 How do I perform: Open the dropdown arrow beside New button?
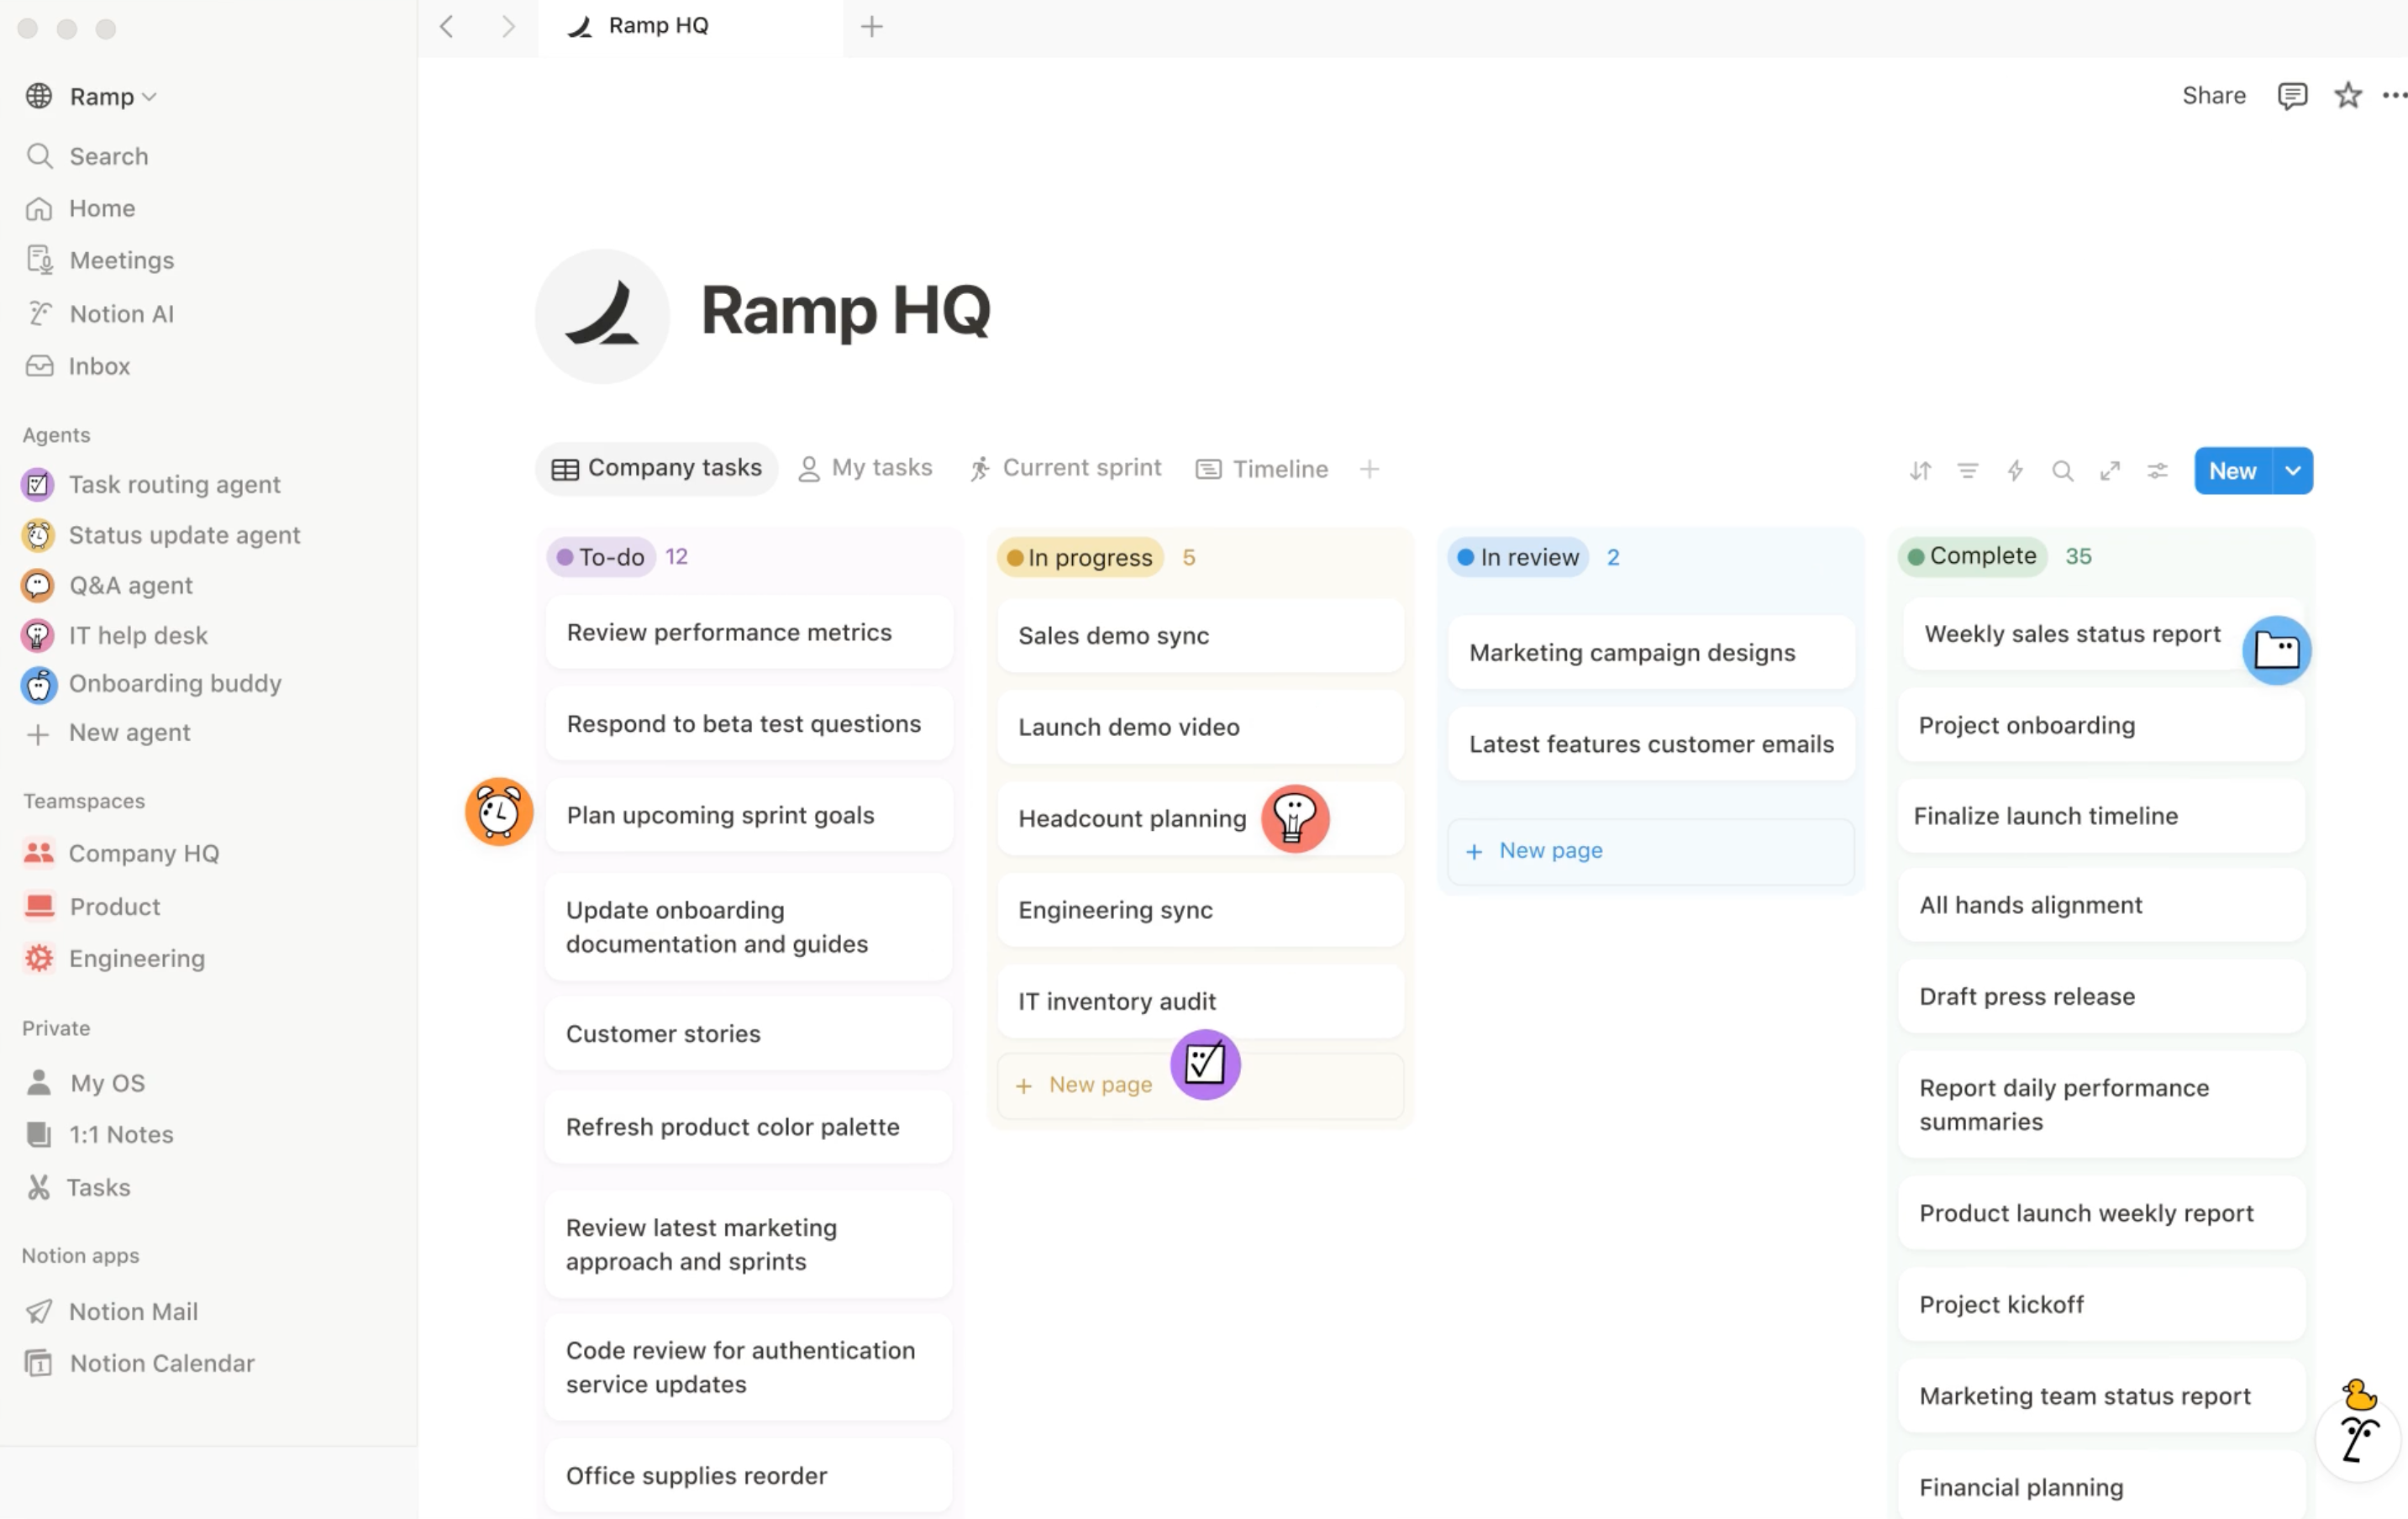(2293, 470)
